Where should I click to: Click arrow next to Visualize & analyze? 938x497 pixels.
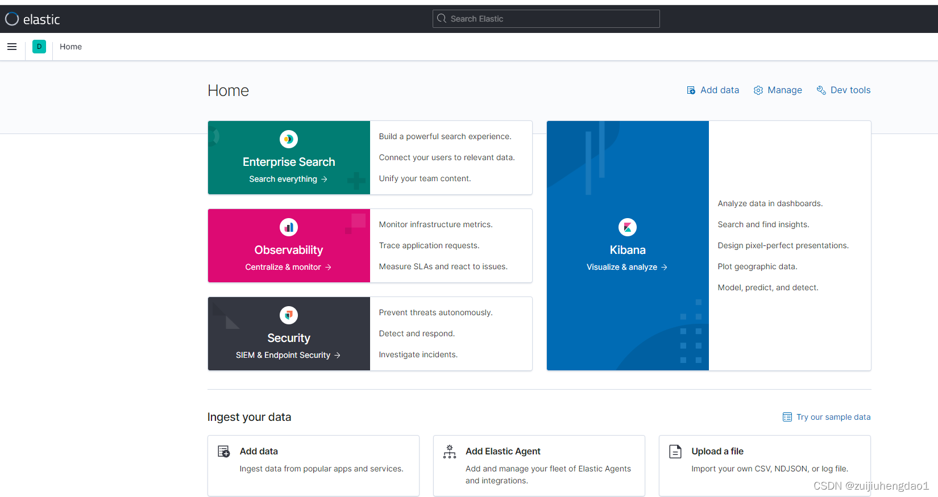click(664, 267)
